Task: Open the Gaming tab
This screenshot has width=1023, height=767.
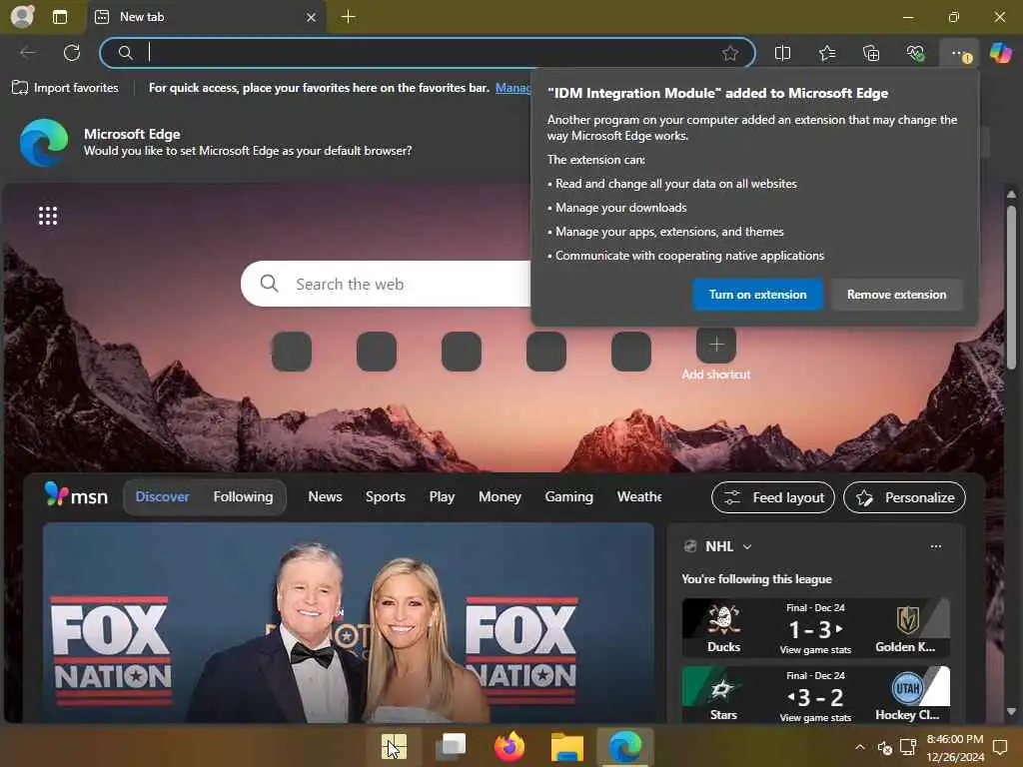Action: click(568, 497)
